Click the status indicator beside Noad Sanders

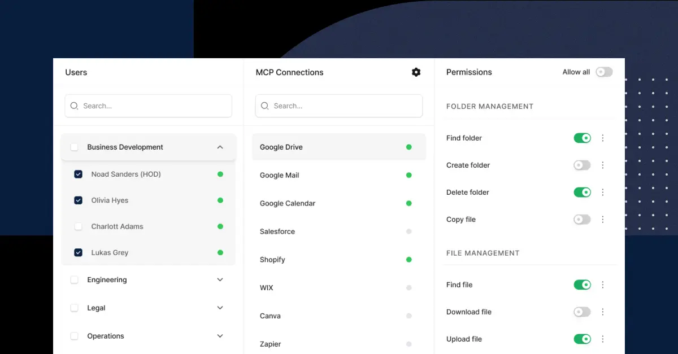coord(220,174)
